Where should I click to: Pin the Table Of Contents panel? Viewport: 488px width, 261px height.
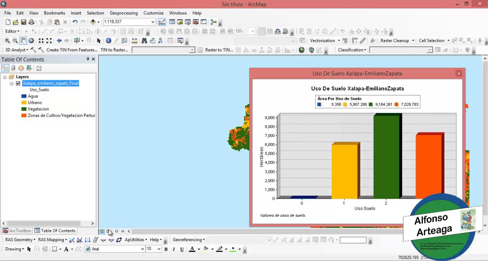88,59
